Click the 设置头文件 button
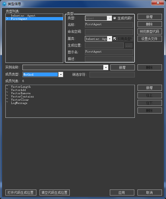 tap(150, 39)
